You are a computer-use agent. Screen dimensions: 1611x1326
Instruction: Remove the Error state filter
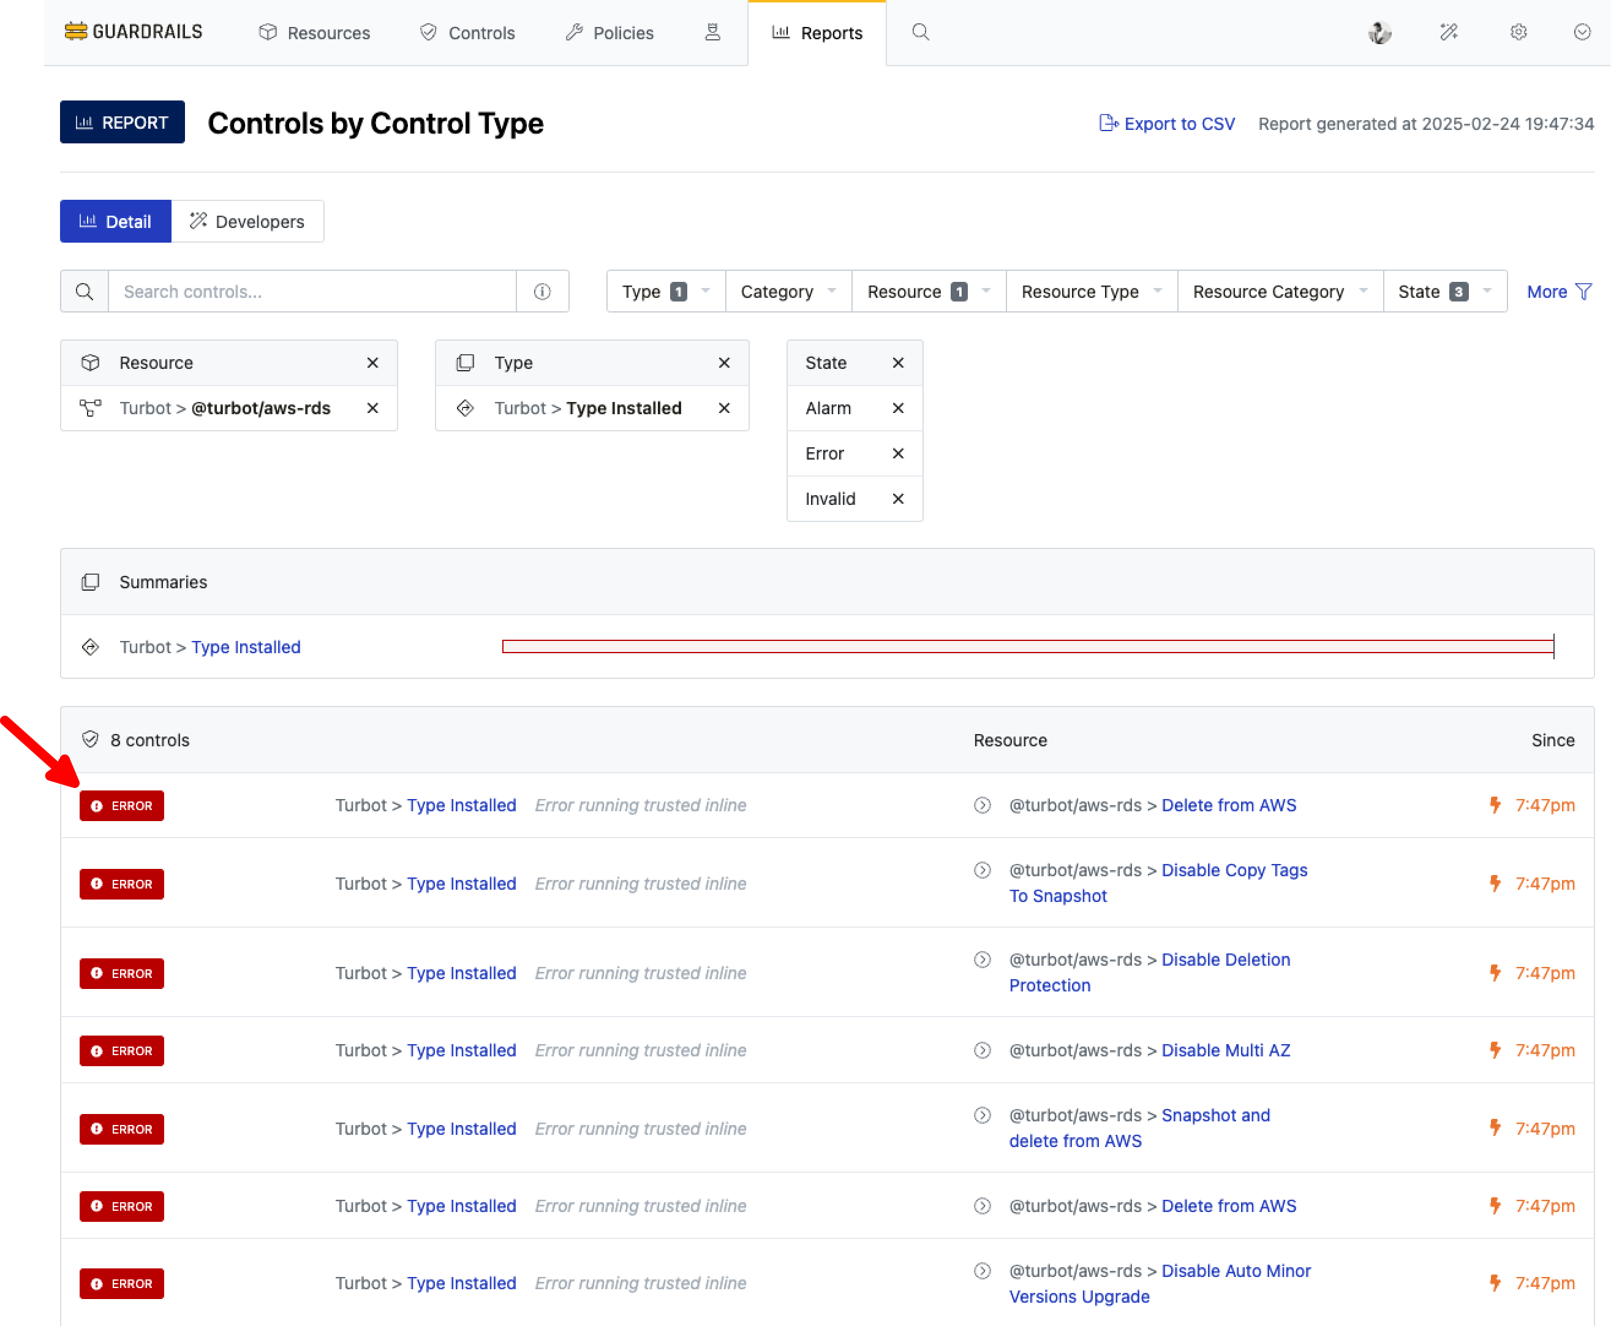click(x=898, y=453)
